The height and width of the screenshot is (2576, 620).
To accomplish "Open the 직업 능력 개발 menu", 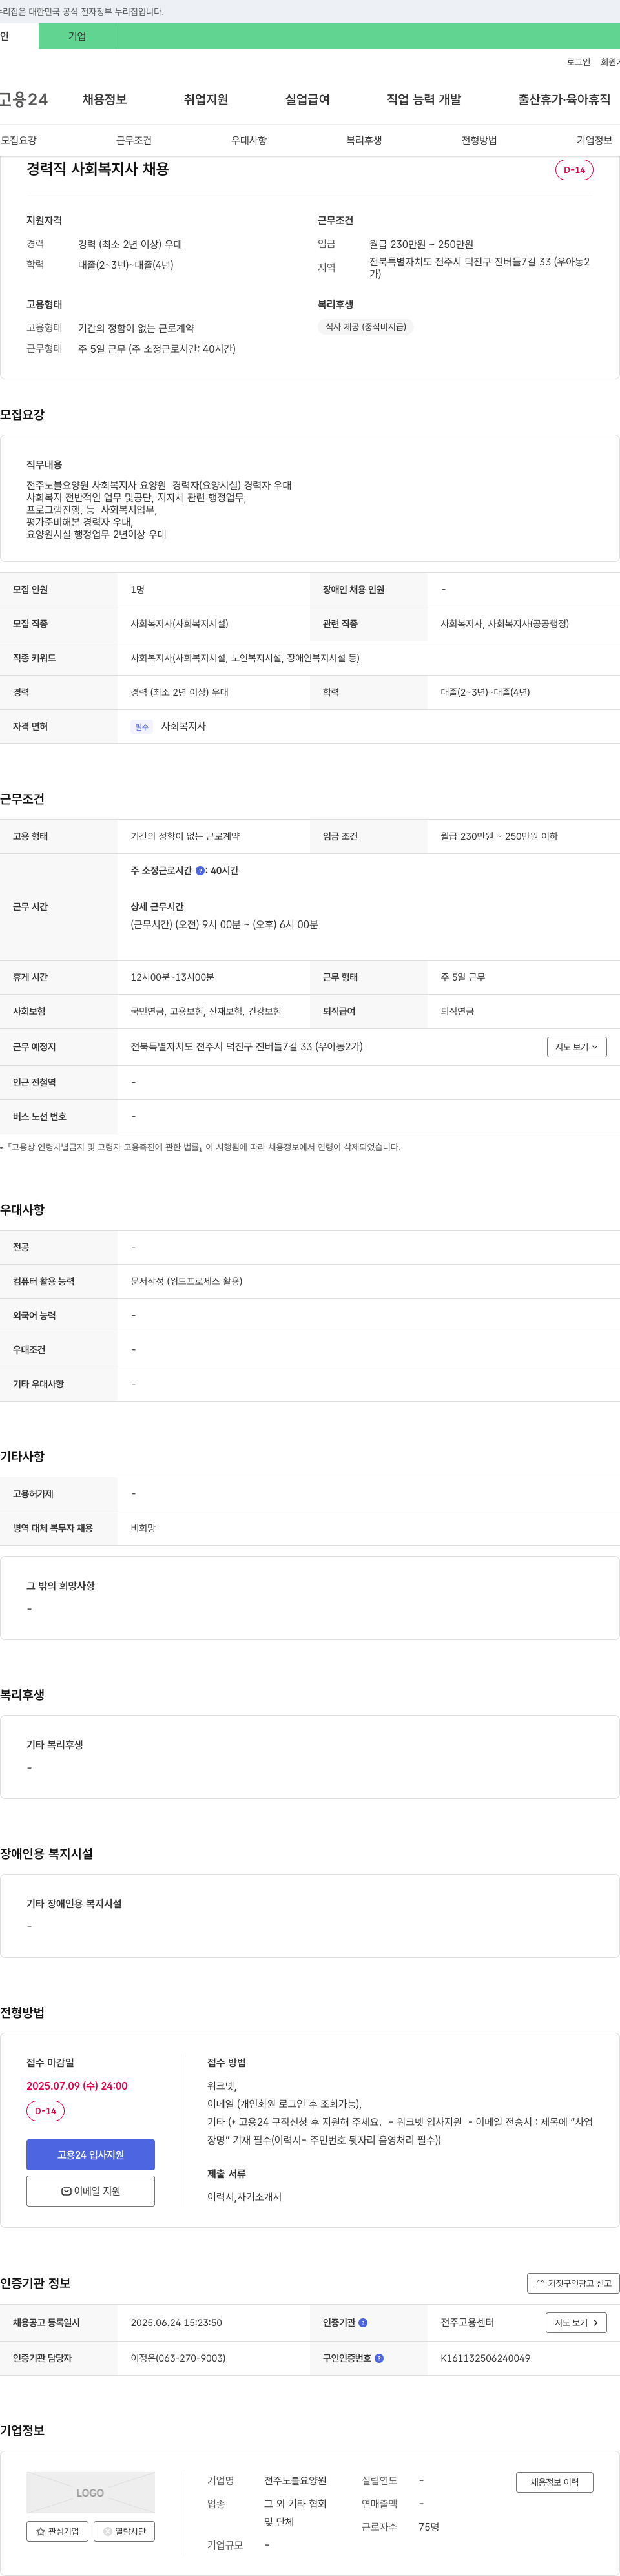I will [424, 99].
